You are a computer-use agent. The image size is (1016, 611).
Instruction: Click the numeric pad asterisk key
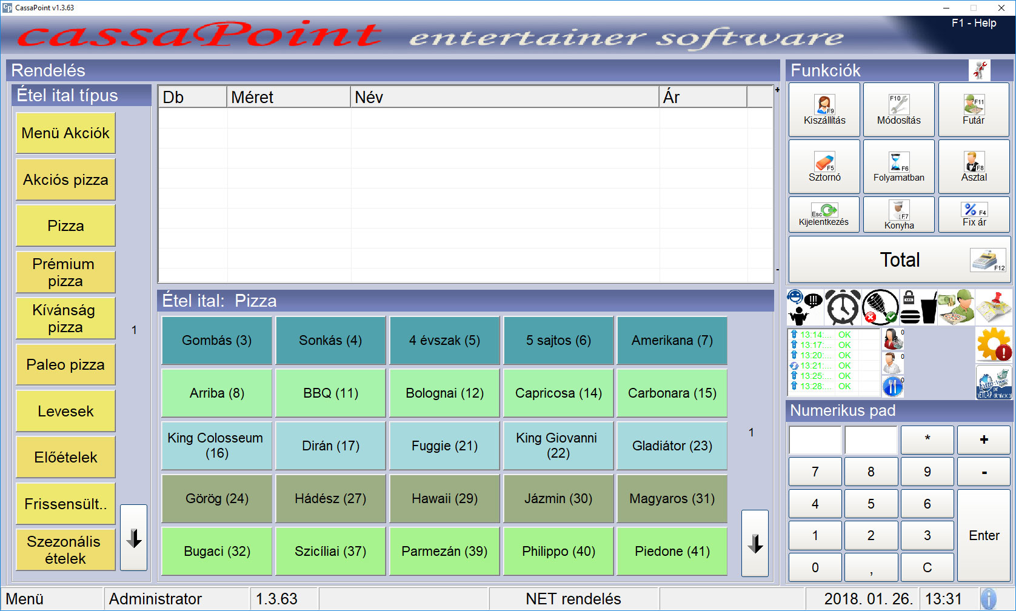[927, 440]
